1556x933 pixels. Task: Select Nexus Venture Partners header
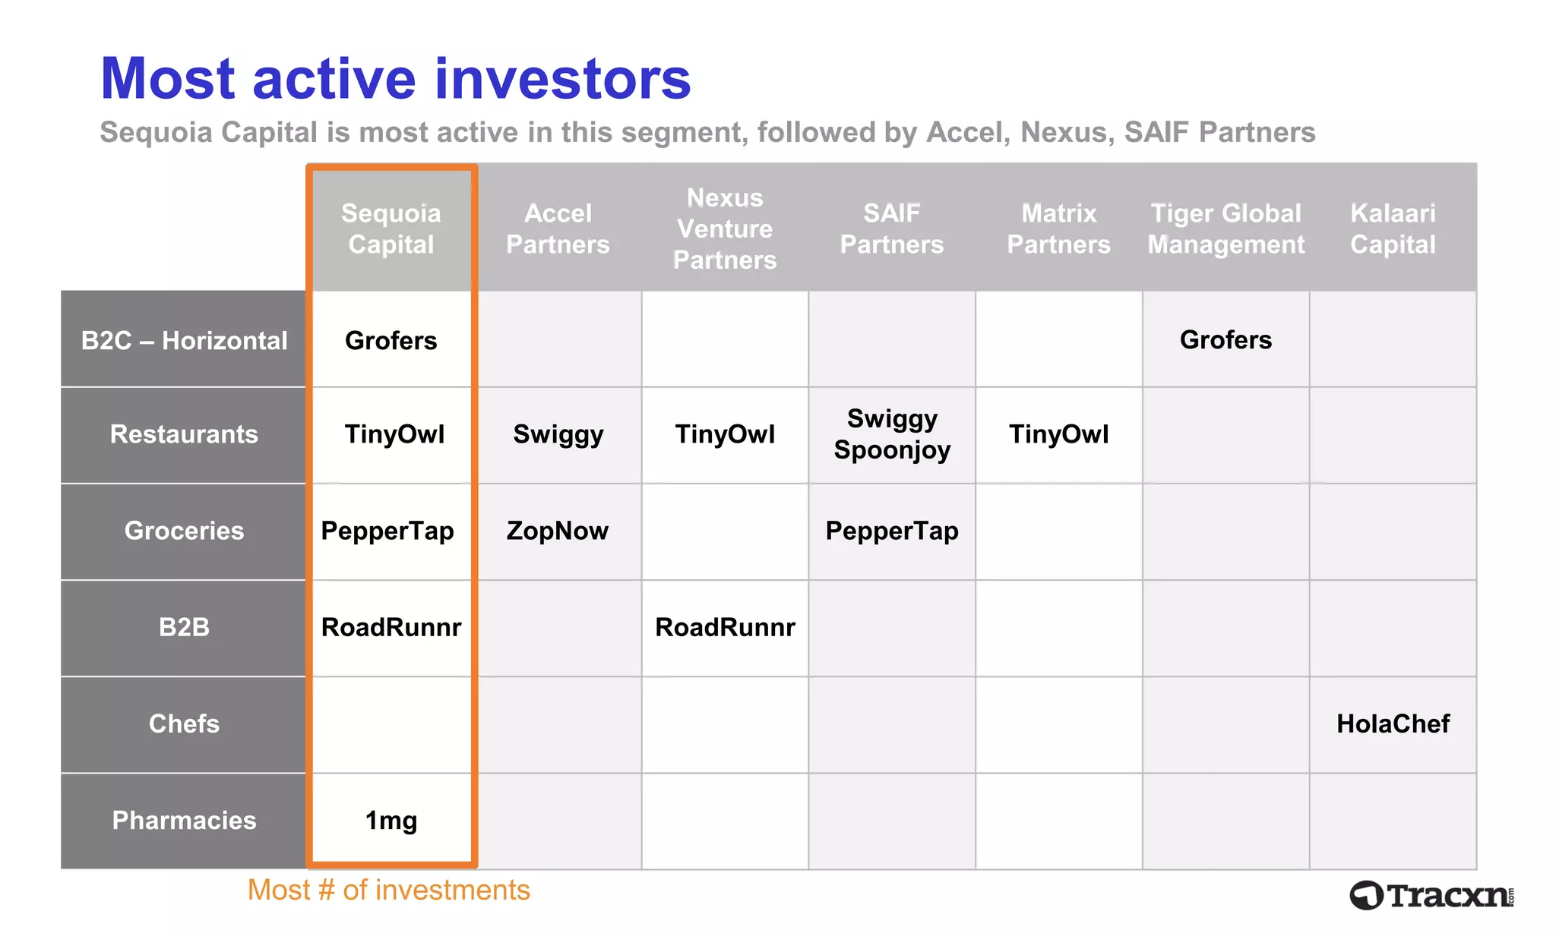[725, 229]
